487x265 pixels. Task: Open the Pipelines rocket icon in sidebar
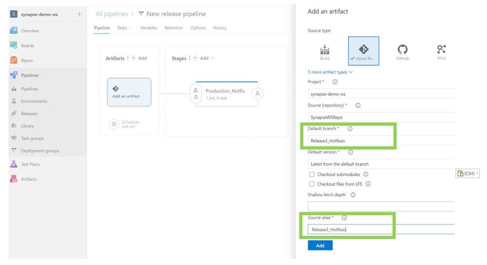(14, 75)
